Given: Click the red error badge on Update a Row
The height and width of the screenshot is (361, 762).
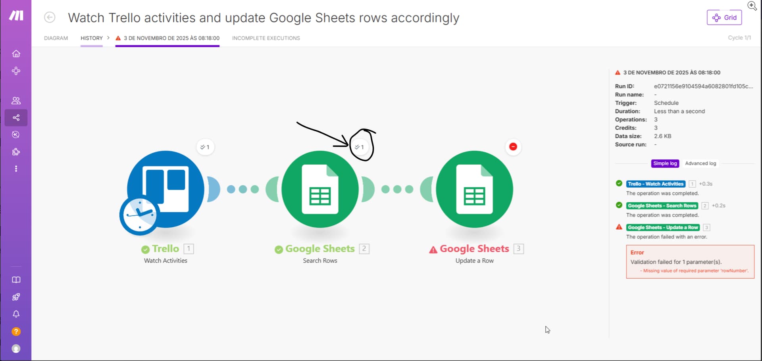Looking at the screenshot, I should (x=513, y=147).
